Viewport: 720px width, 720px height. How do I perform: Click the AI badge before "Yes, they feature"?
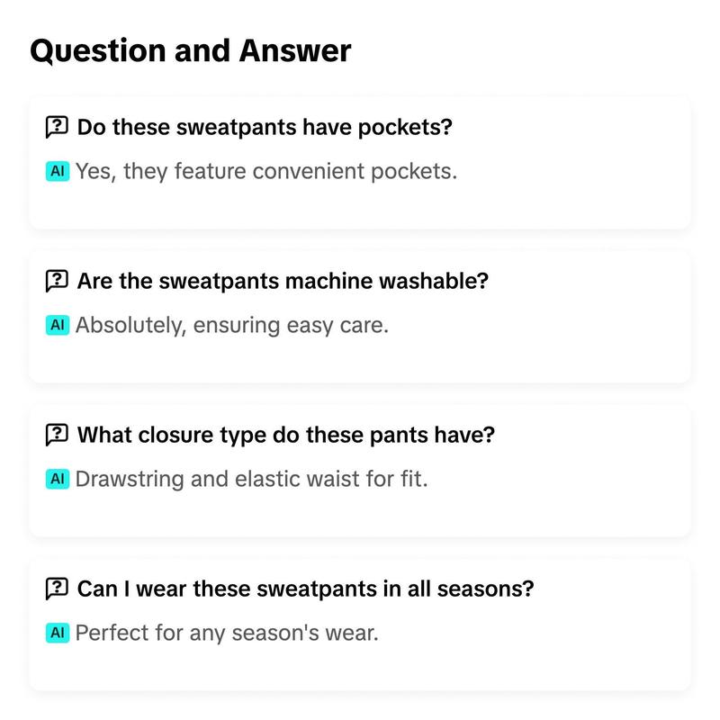[58, 171]
